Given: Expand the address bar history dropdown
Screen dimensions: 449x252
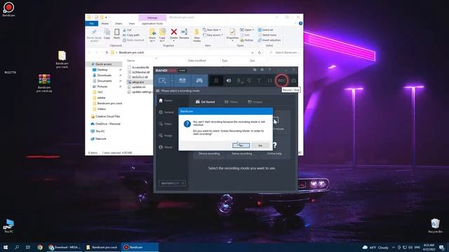Looking at the screenshot, I should 253,52.
